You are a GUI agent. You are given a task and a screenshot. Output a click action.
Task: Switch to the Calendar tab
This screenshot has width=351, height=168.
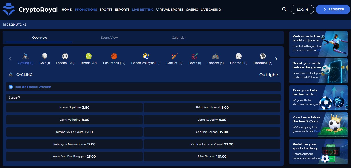(179, 38)
